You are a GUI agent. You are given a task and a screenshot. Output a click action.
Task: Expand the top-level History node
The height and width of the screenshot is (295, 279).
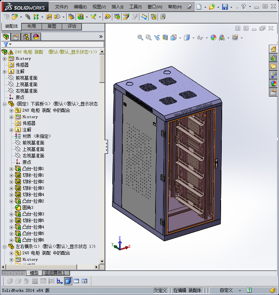click(x=5, y=59)
